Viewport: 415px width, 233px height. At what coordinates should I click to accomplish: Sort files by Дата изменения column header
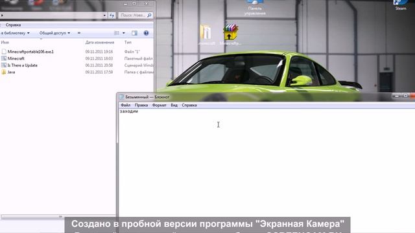(100, 42)
